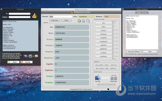162x101 pixels.
Task: Click the Units megabytes field
Action: point(86,16)
